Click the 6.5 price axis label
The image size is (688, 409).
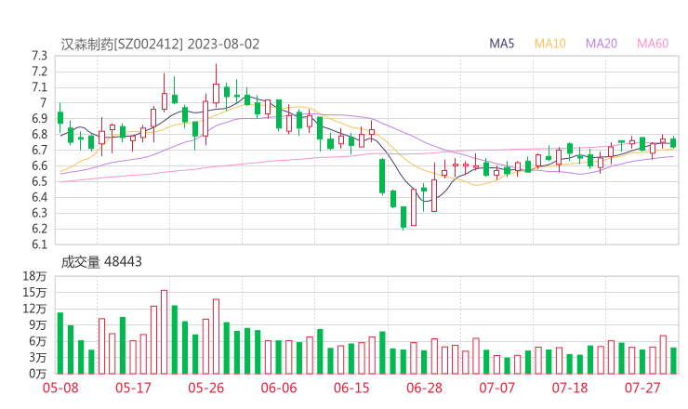(x=39, y=181)
